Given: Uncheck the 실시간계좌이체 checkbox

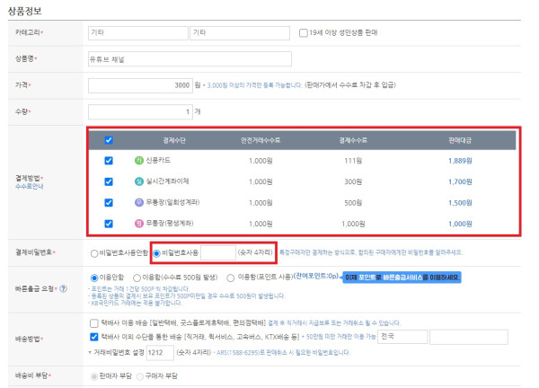Looking at the screenshot, I should [x=109, y=181].
